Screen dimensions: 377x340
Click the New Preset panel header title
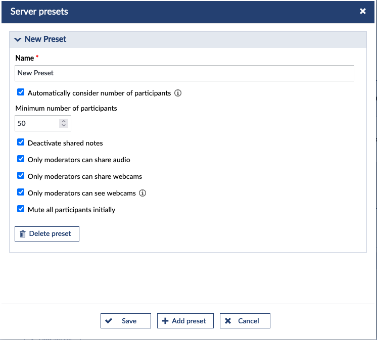point(45,39)
